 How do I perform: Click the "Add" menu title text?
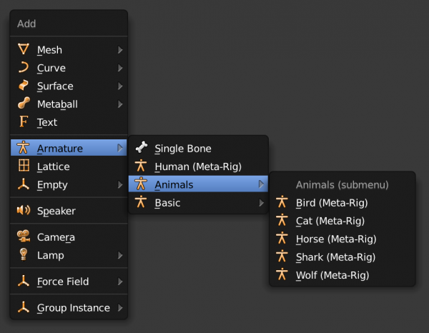26,24
